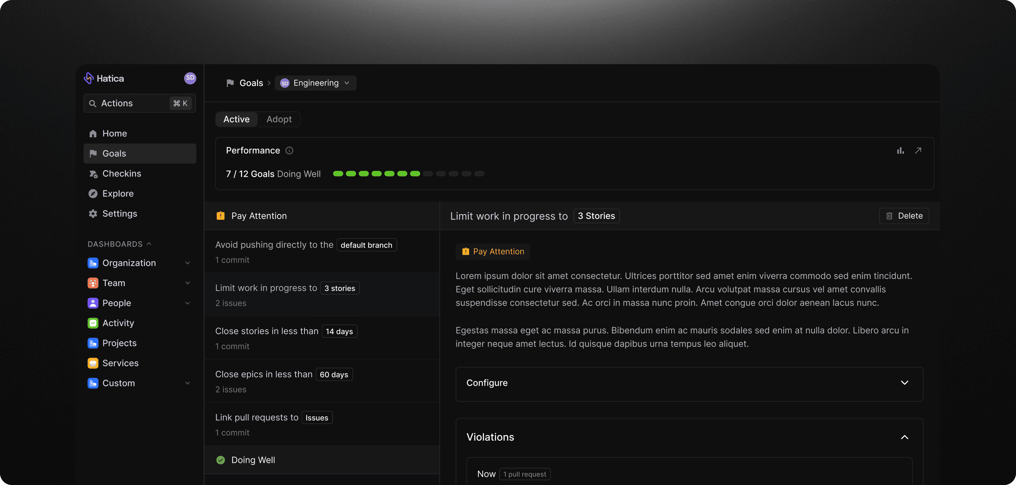Collapse the DASHBOARDS section
The image size is (1016, 485).
click(149, 244)
